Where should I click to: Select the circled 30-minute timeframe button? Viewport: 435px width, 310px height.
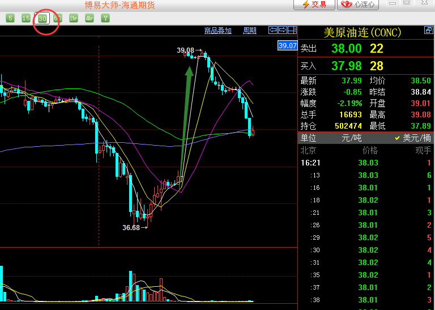pyautogui.click(x=42, y=19)
